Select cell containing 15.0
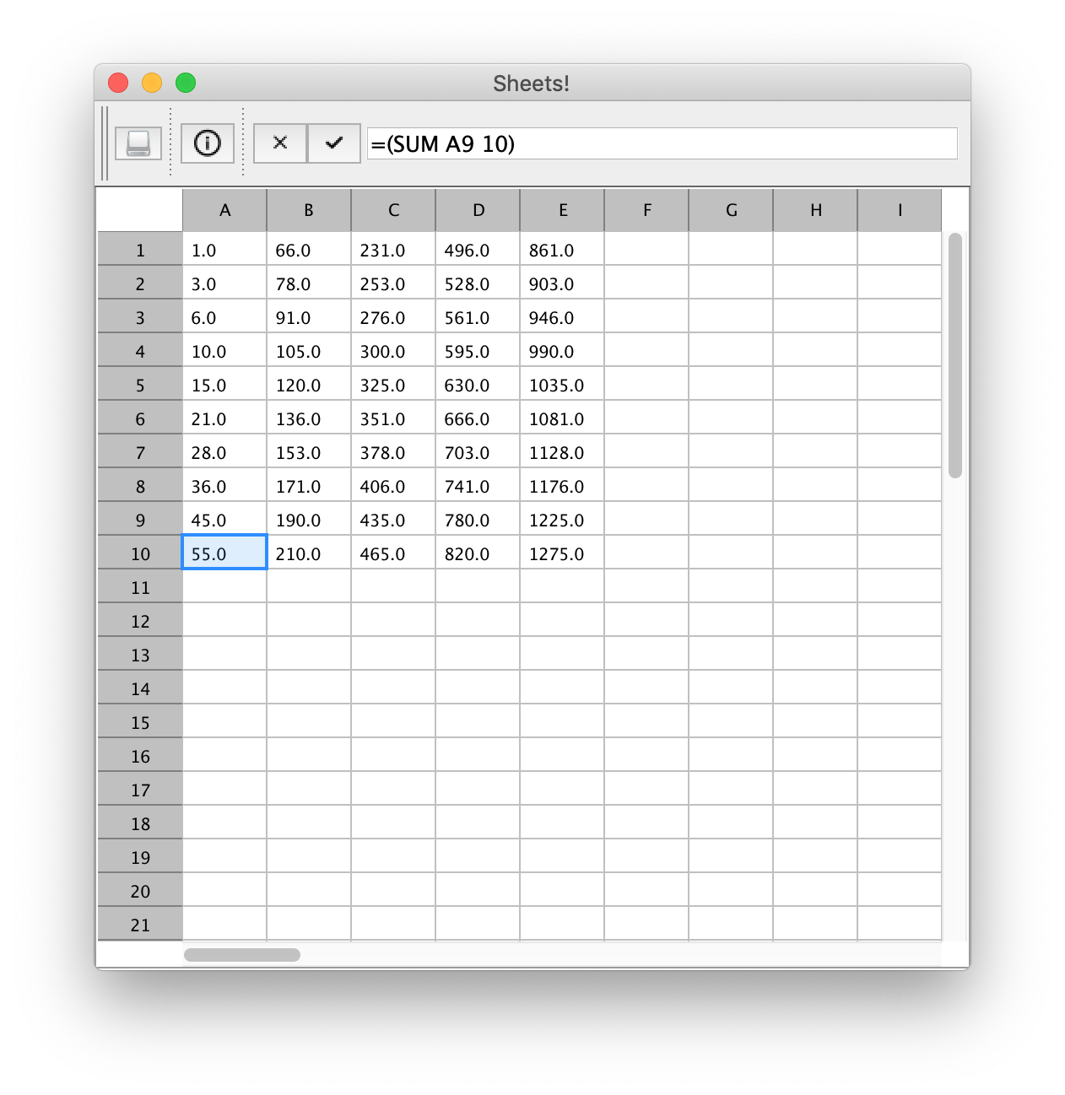1065x1095 pixels. click(x=224, y=385)
